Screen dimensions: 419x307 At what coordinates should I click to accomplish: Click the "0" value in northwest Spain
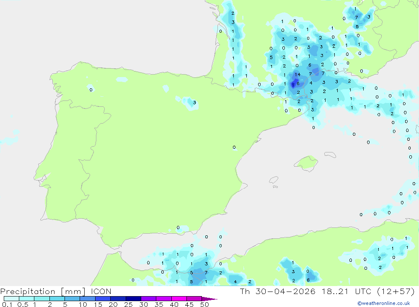coord(91,90)
